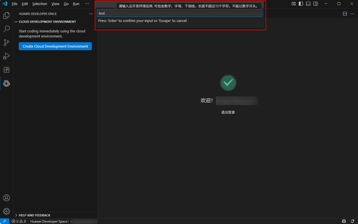Viewport: 358px width, 224px height.
Task: Select the Huawei Developer Space icon
Action: [7, 83]
